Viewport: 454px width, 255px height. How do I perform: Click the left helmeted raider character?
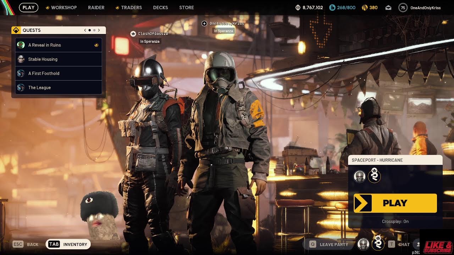[x=151, y=152]
